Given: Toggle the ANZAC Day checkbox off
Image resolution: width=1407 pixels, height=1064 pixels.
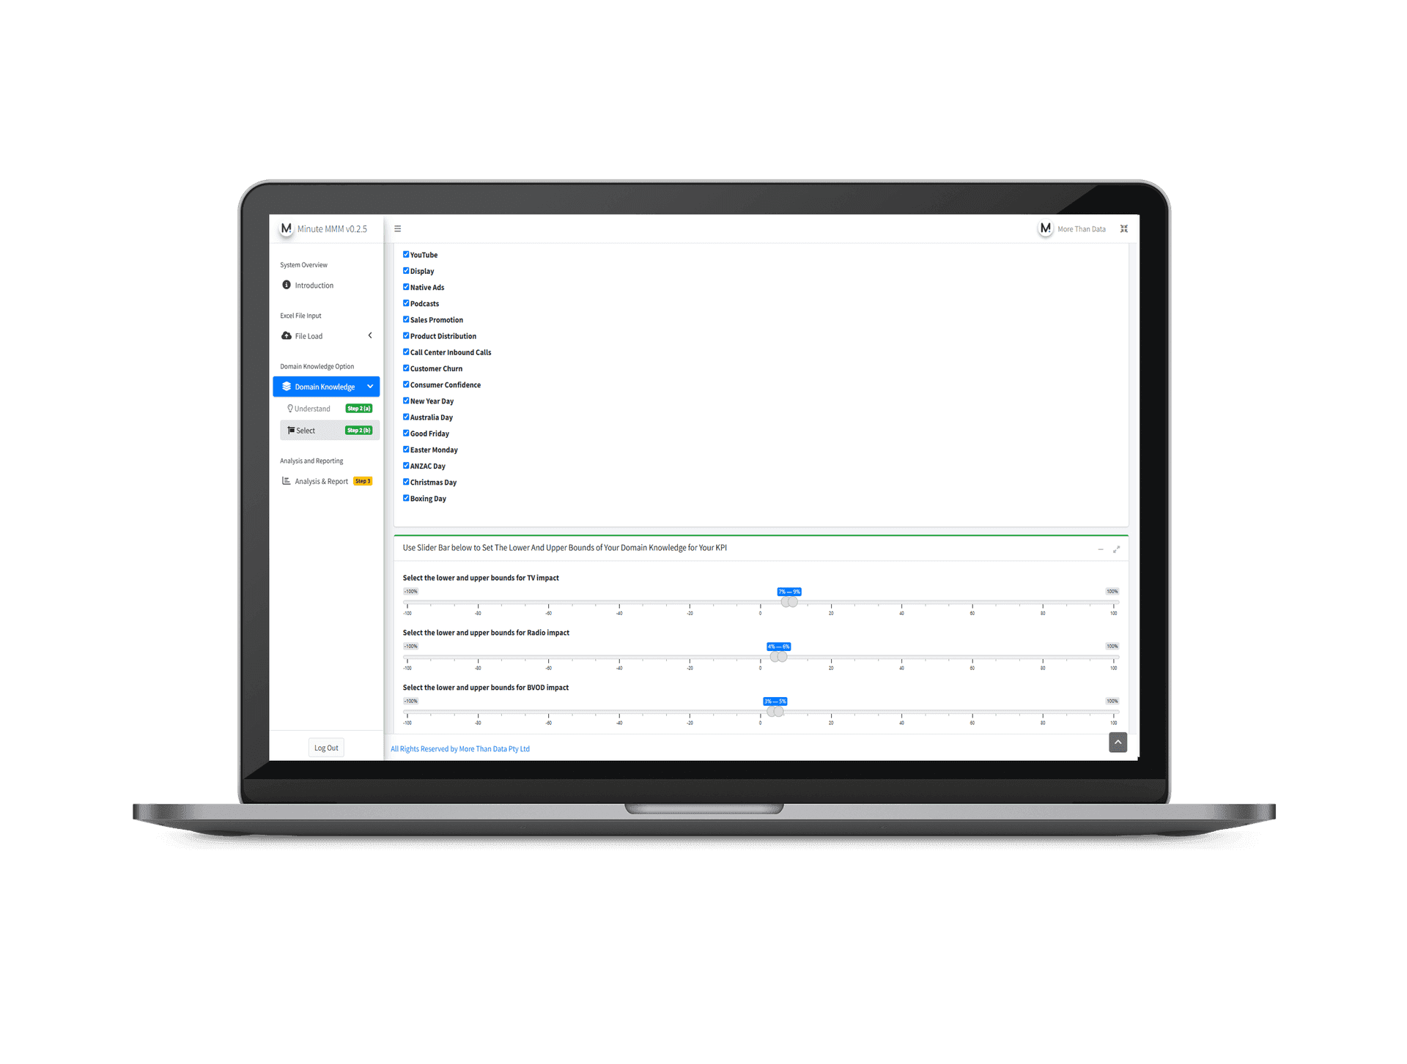Looking at the screenshot, I should pos(406,467).
